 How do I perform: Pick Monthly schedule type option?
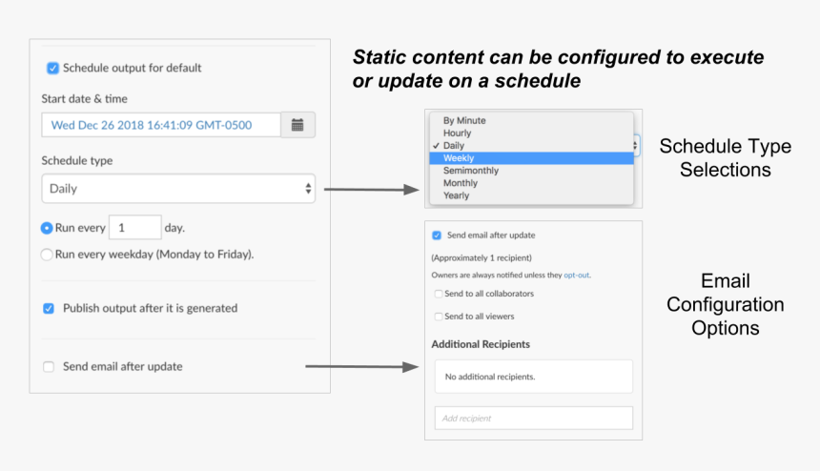tap(461, 183)
